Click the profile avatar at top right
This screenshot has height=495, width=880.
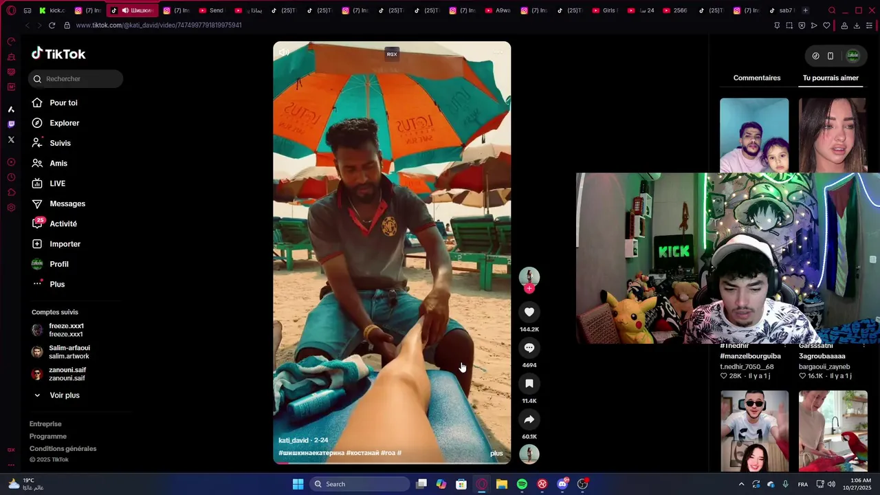tap(853, 56)
